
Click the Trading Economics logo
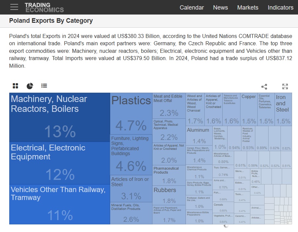pyautogui.click(x=44, y=7)
